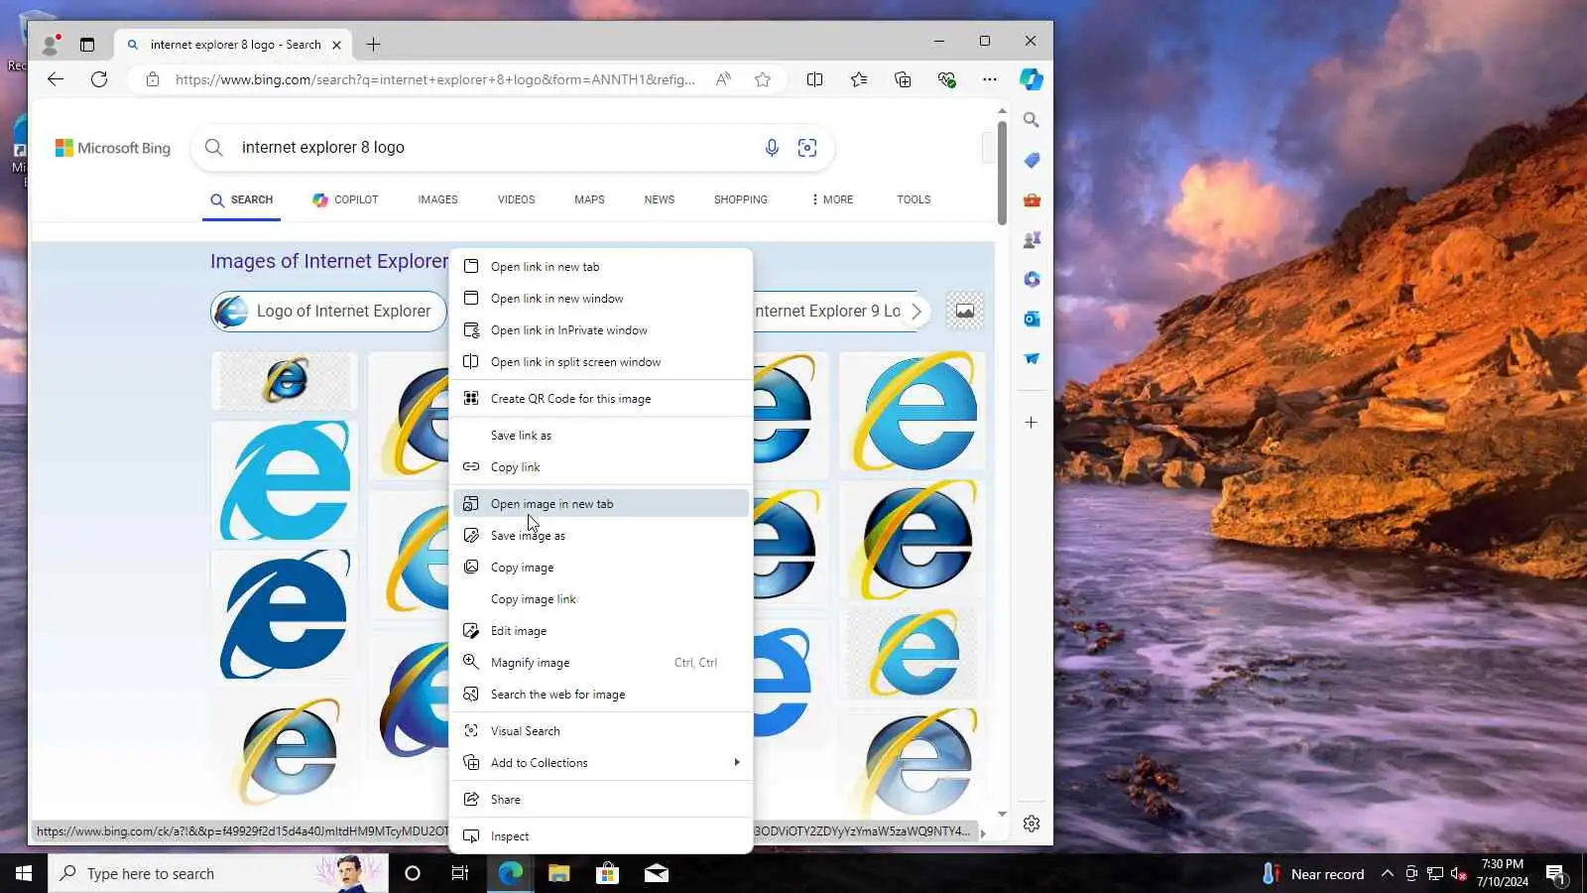
Task: Choose Edit image
Action: tap(601, 631)
